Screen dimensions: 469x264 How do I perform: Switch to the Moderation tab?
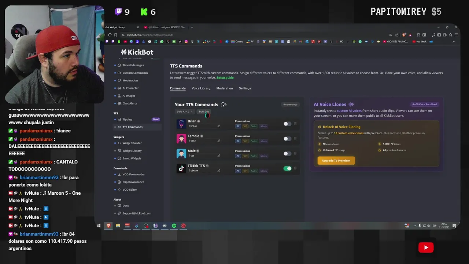coord(225,88)
